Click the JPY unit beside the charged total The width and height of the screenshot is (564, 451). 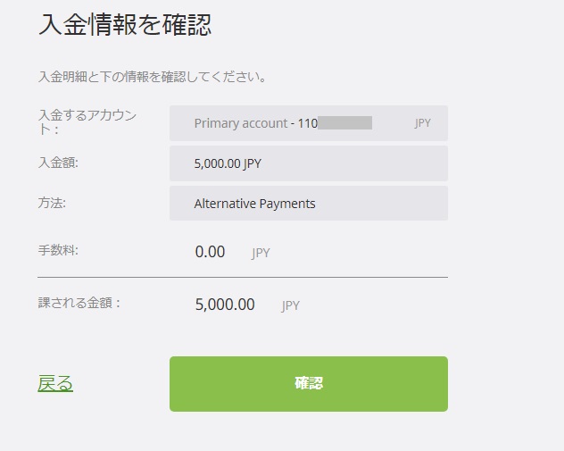pyautogui.click(x=291, y=305)
